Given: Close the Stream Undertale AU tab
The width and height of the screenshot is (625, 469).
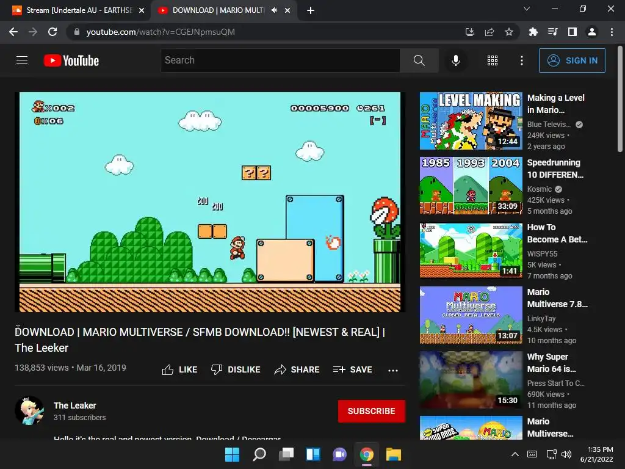Looking at the screenshot, I should tap(141, 10).
